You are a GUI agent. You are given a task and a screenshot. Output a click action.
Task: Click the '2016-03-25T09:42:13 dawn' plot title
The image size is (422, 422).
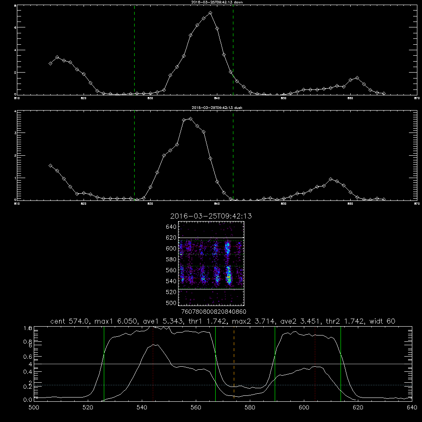217,2
